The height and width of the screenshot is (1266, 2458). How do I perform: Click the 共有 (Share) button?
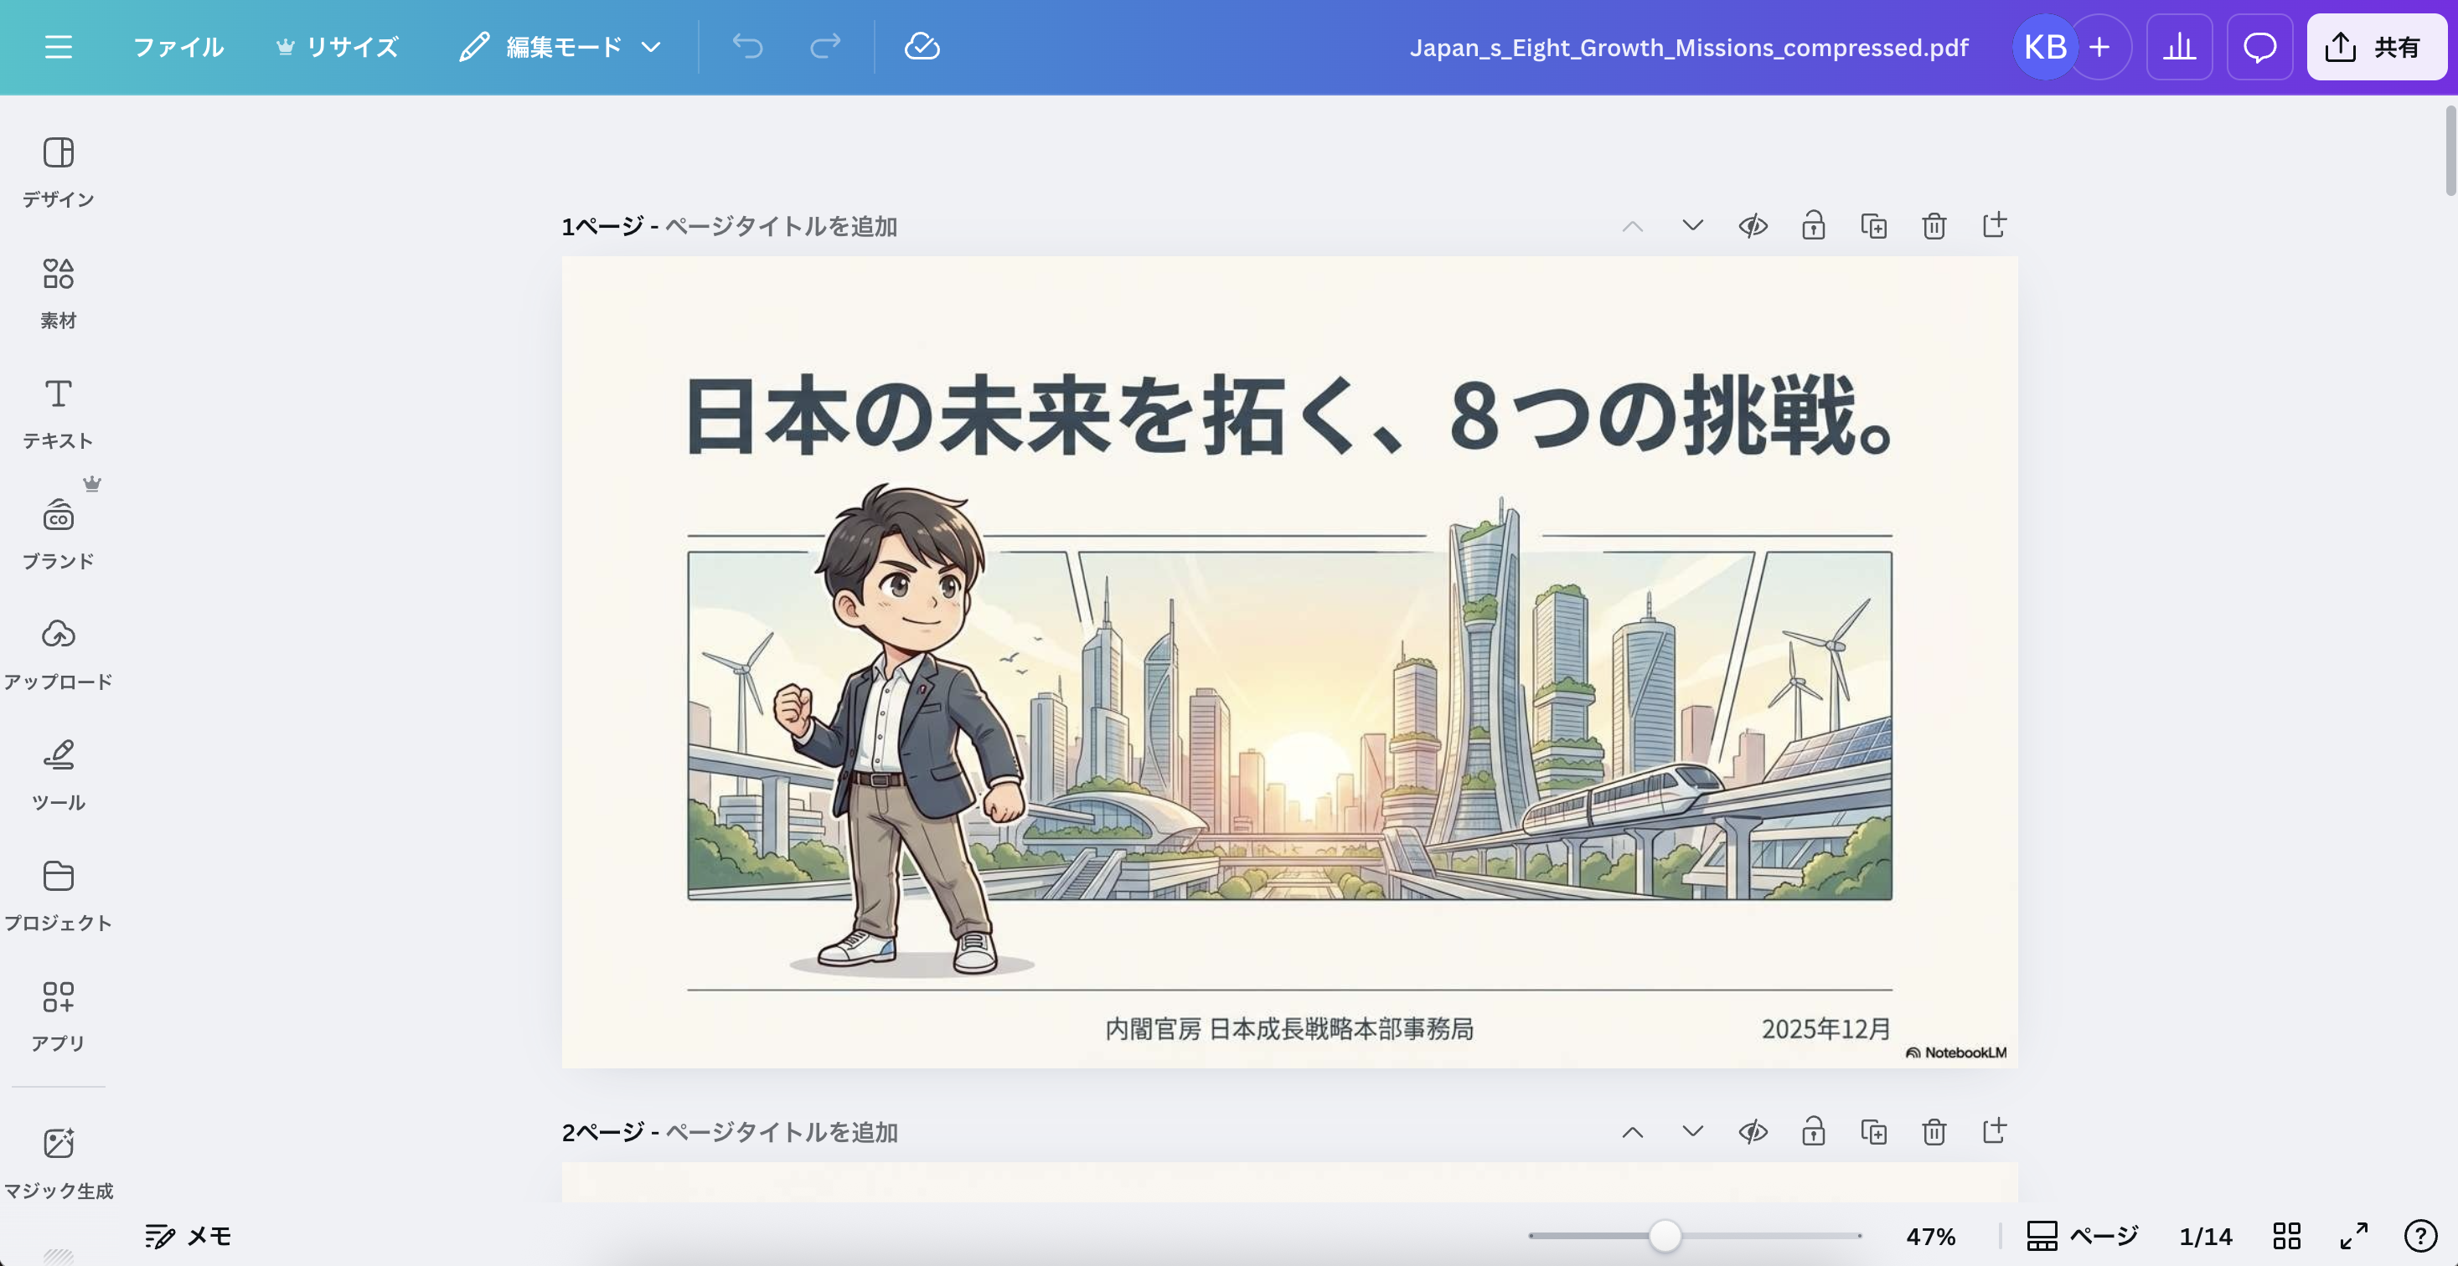click(2376, 47)
